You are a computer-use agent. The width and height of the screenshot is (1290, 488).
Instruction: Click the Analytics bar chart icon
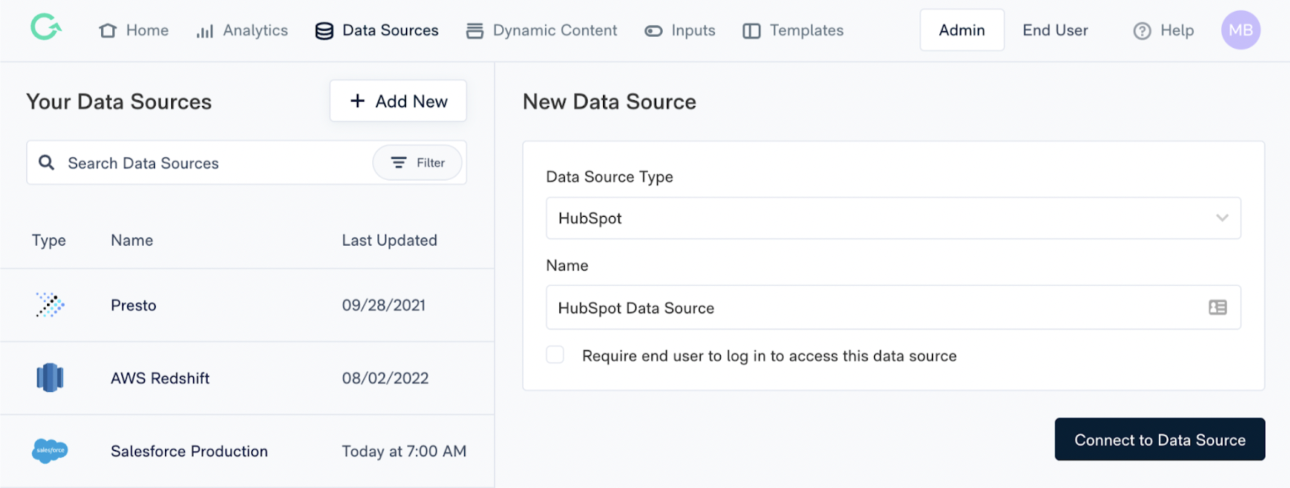pos(205,31)
